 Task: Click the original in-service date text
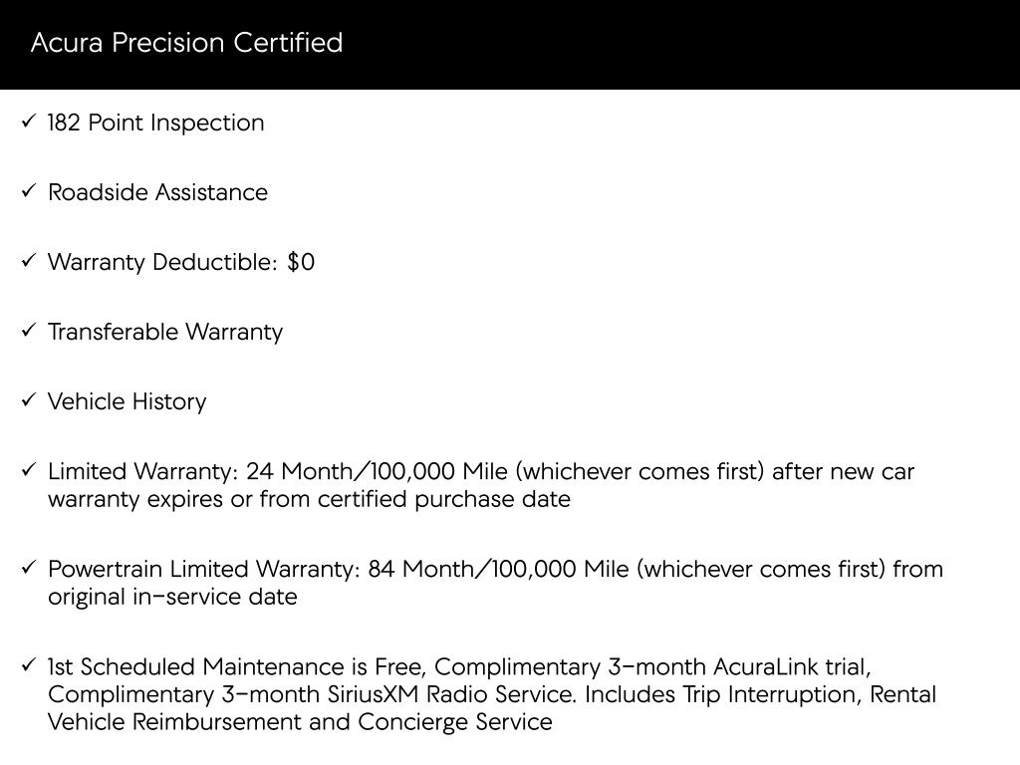172,598
